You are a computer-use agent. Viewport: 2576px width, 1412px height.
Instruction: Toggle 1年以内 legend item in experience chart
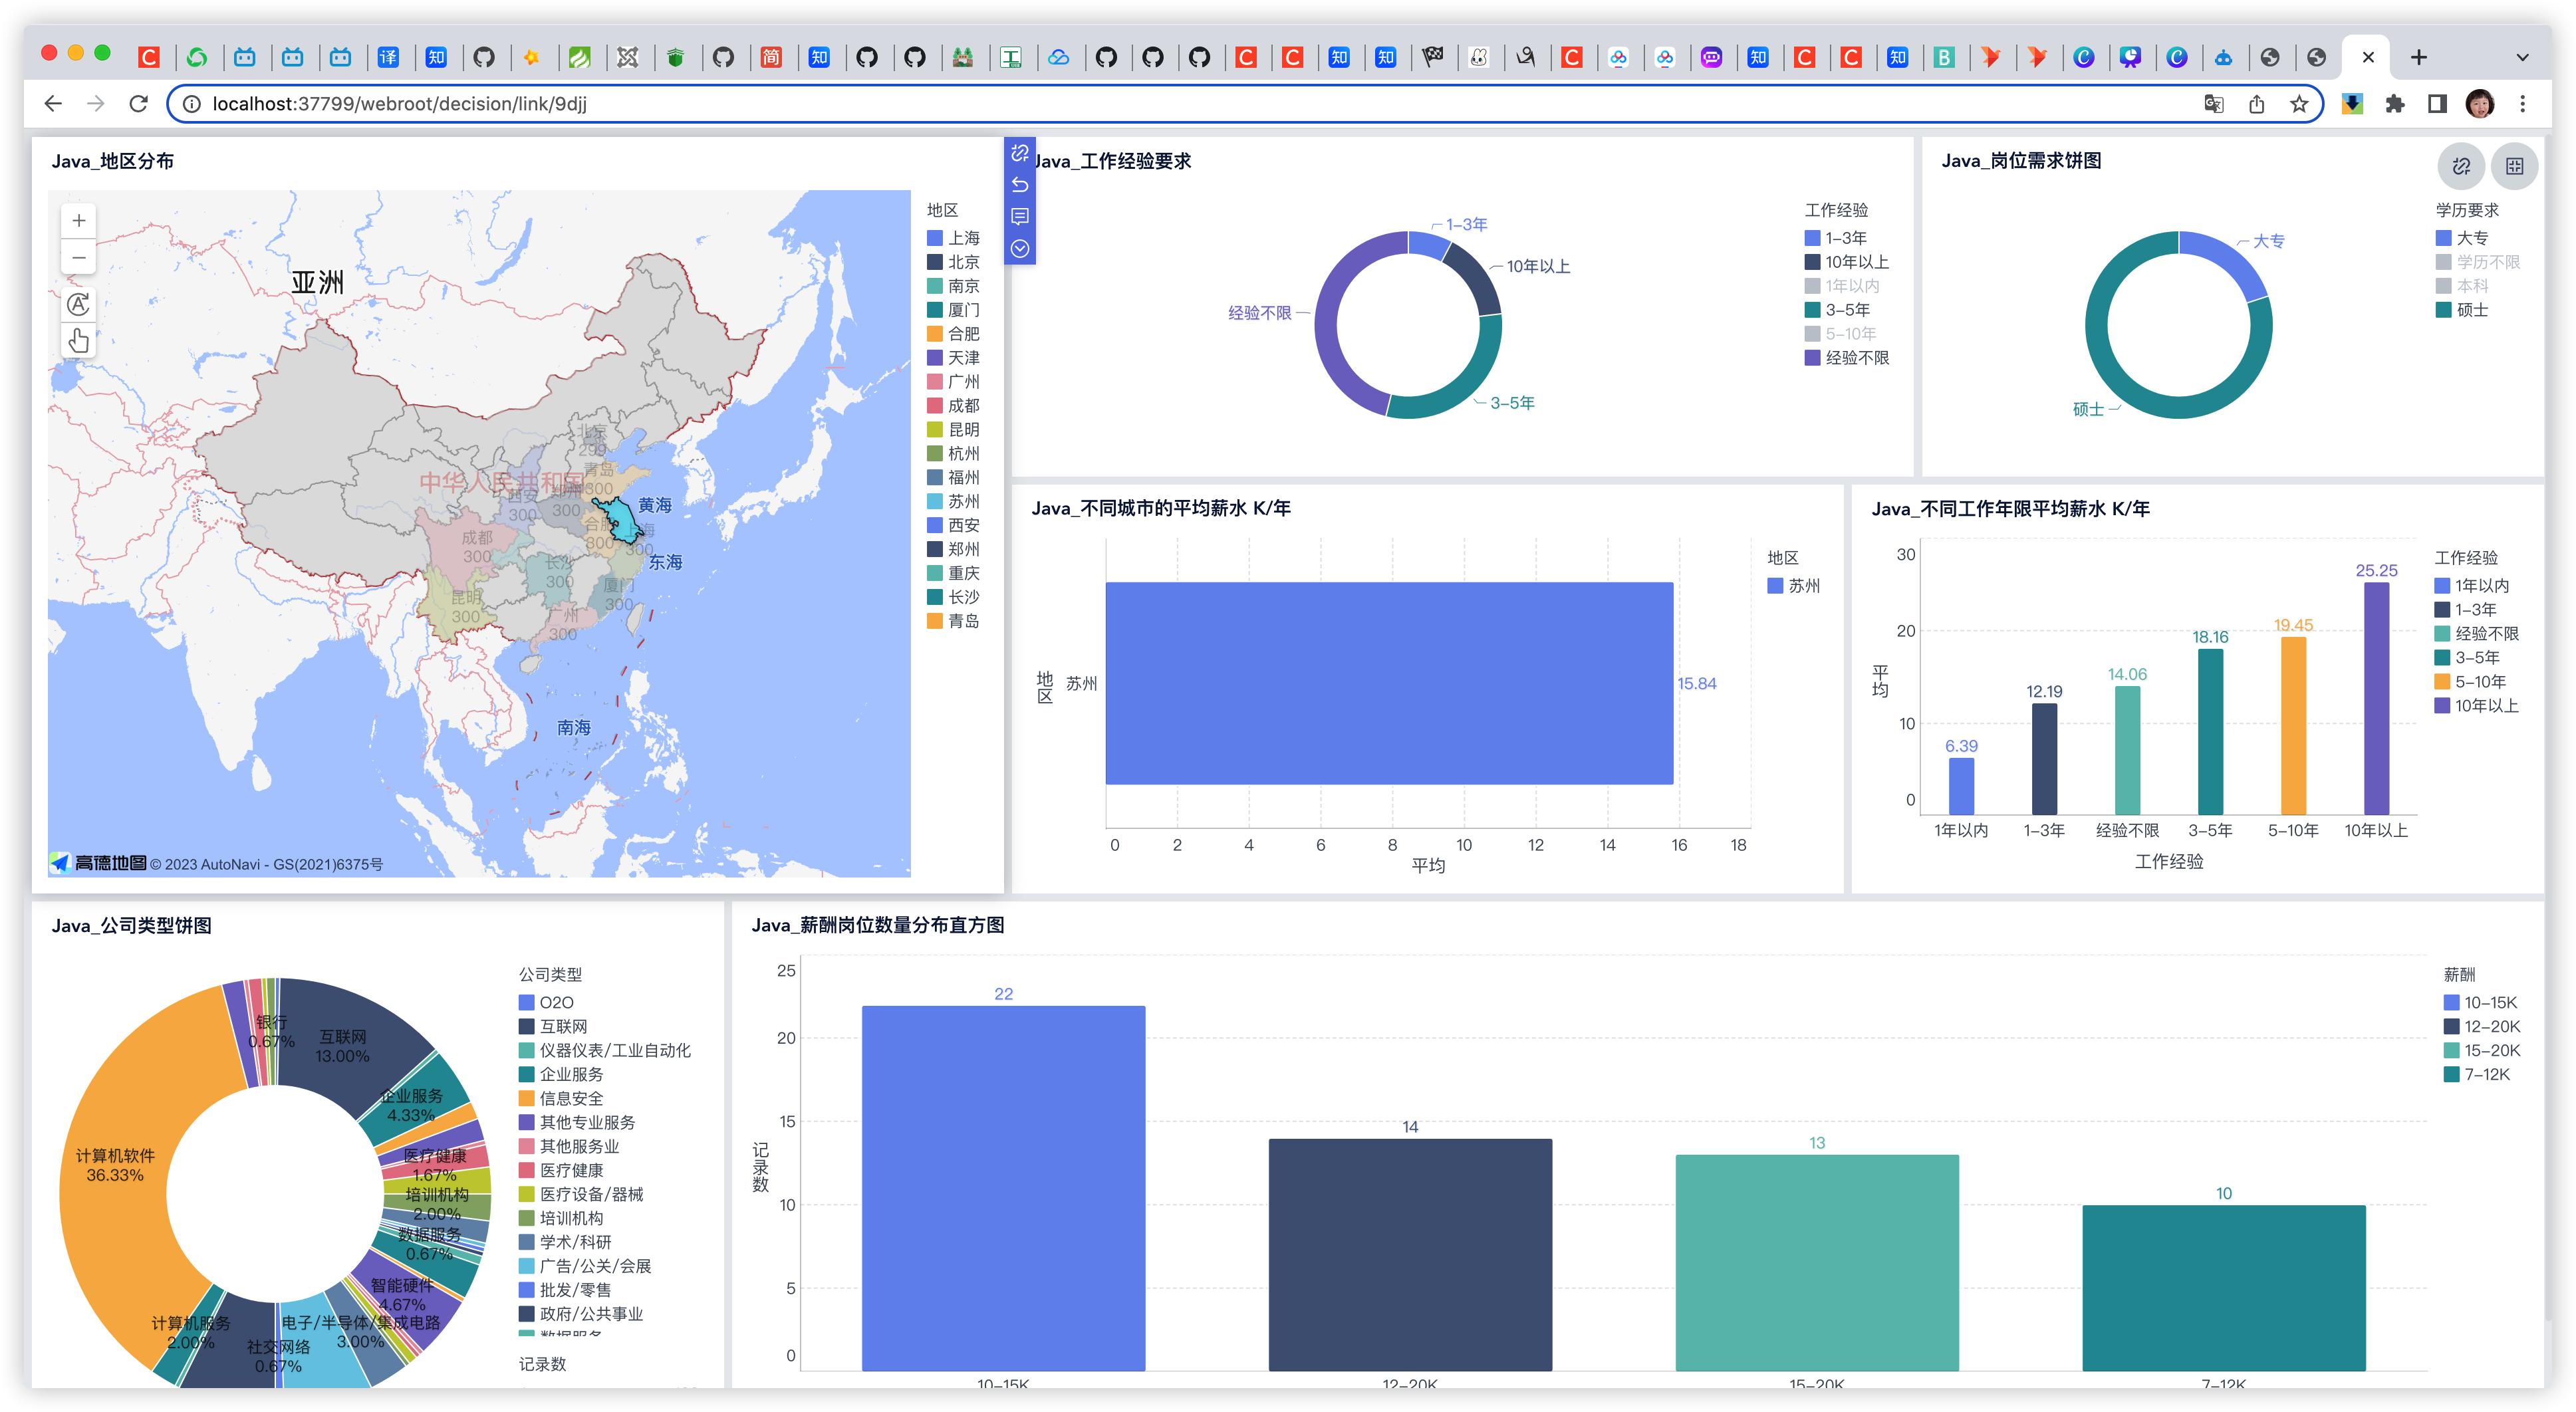point(1851,286)
